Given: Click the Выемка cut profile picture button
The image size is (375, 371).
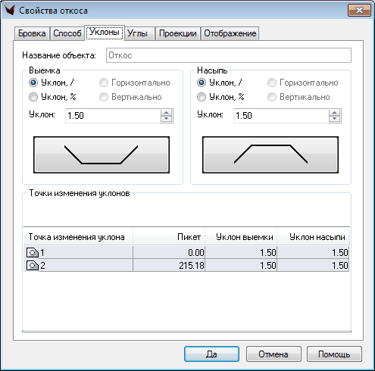Looking at the screenshot, I should [x=102, y=154].
